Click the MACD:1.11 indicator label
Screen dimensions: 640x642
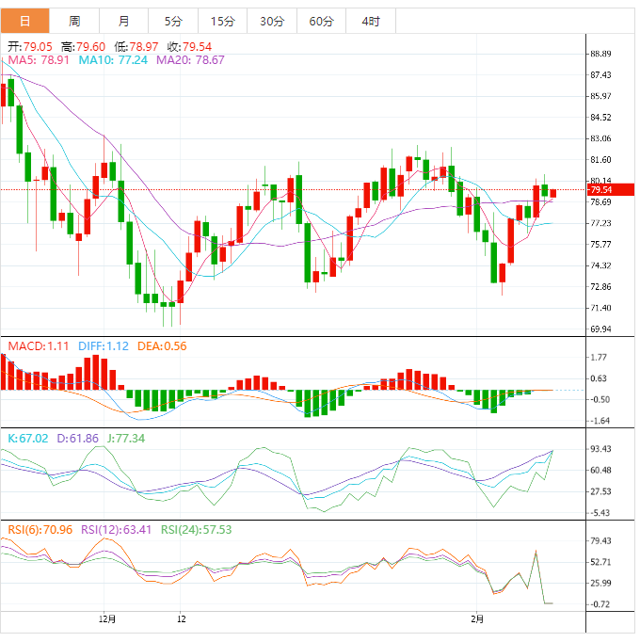pos(38,346)
